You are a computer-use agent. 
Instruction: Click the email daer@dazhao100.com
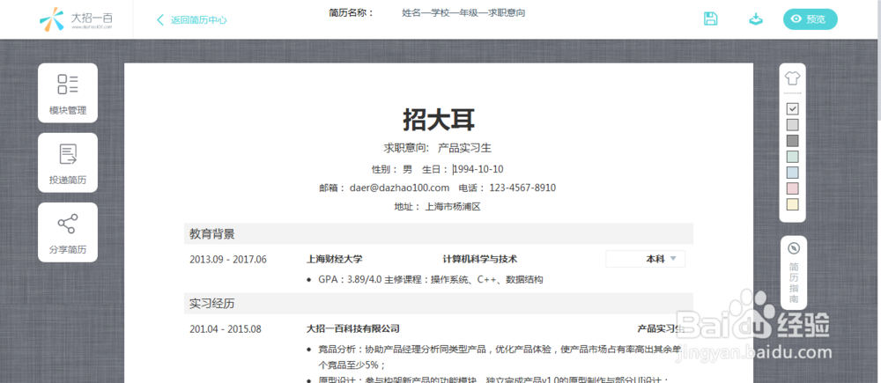[399, 188]
